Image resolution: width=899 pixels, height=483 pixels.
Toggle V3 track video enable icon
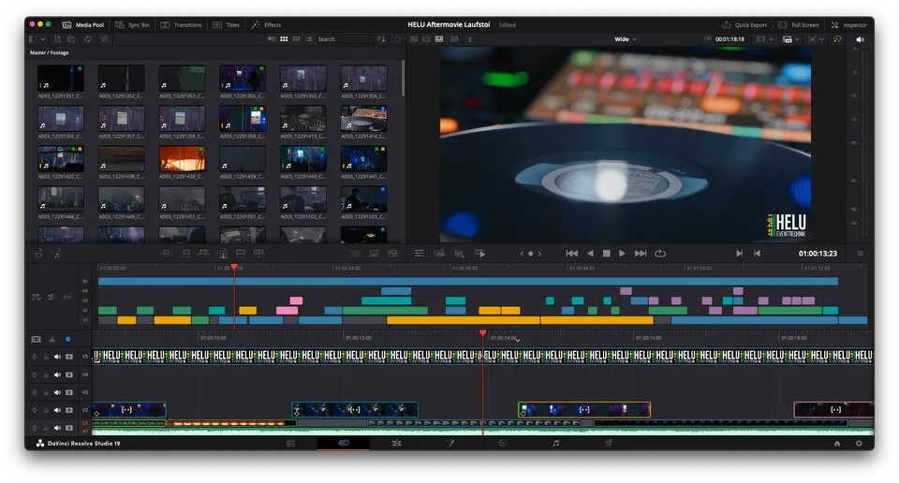(x=69, y=392)
